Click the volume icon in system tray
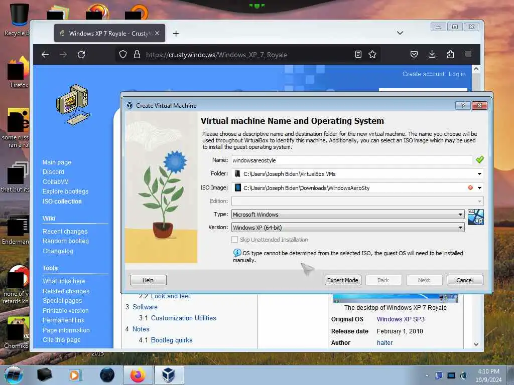This screenshot has height=385, width=514. [463, 375]
